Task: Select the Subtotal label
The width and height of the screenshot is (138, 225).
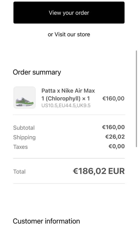Action: (x=24, y=128)
